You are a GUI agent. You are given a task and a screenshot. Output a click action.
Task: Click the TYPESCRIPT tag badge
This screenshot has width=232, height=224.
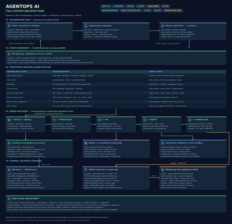[118, 6]
